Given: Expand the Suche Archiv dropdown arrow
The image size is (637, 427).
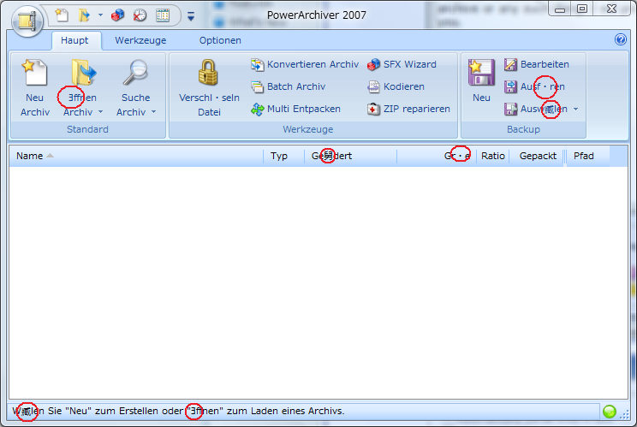Looking at the screenshot, I should coord(153,111).
